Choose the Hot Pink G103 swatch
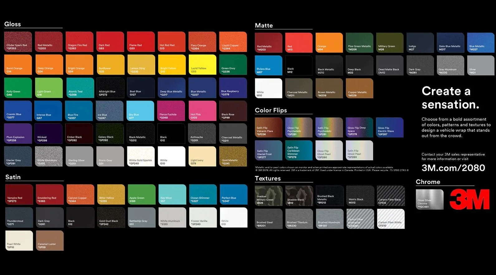The width and height of the screenshot is (496, 275). (203, 111)
